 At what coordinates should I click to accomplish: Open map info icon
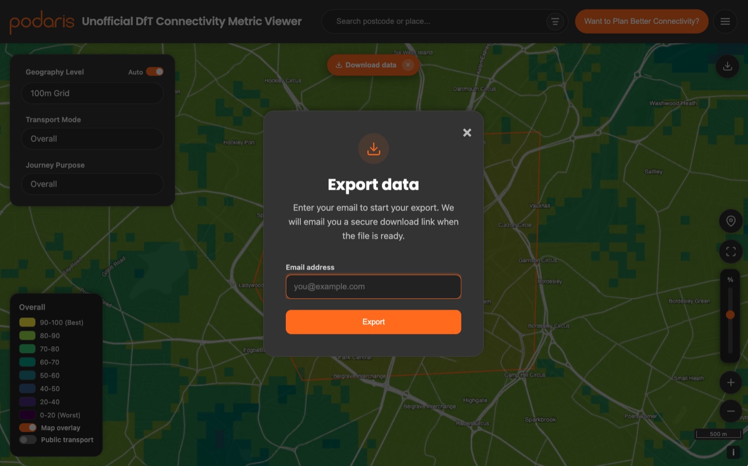tap(733, 452)
